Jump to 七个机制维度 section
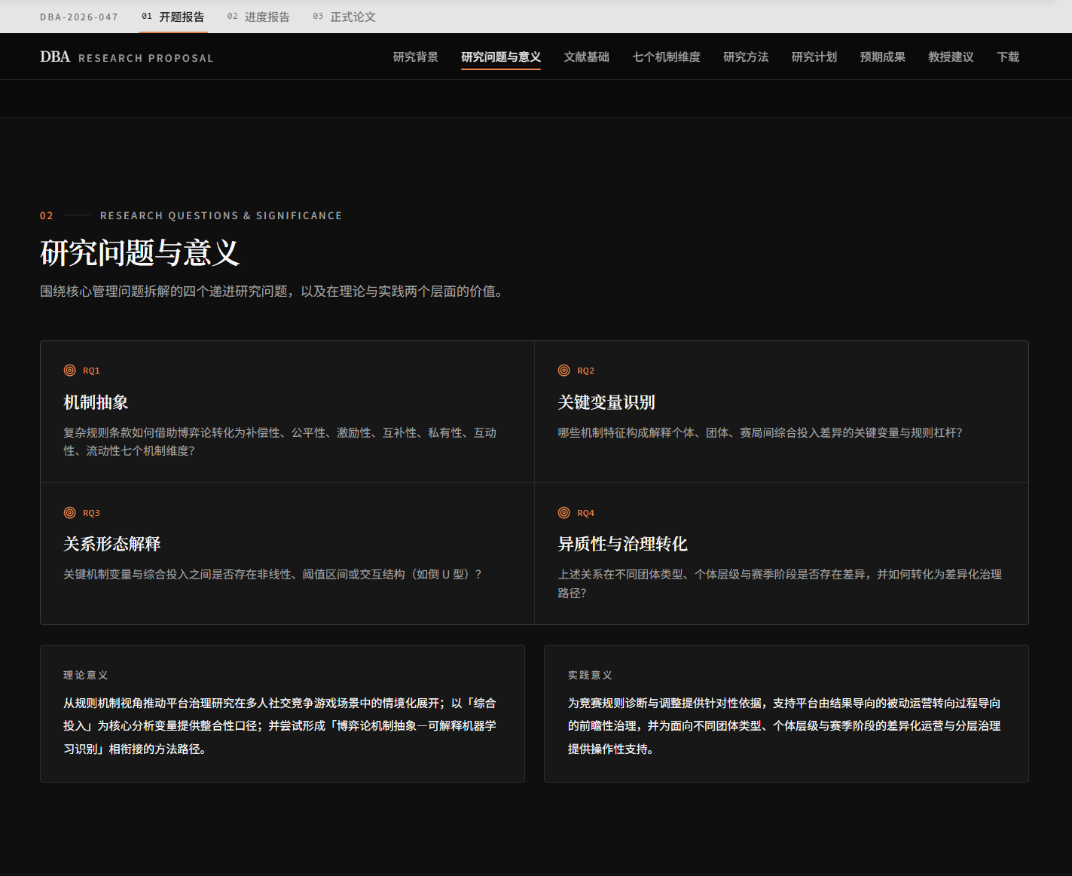Image resolution: width=1072 pixels, height=876 pixels. 667,57
